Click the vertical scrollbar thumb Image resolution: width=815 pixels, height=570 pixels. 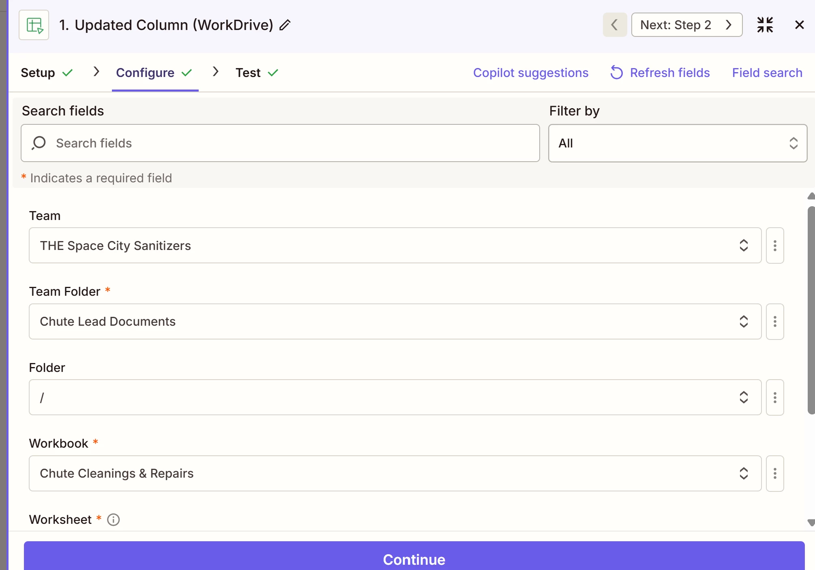pos(811,310)
